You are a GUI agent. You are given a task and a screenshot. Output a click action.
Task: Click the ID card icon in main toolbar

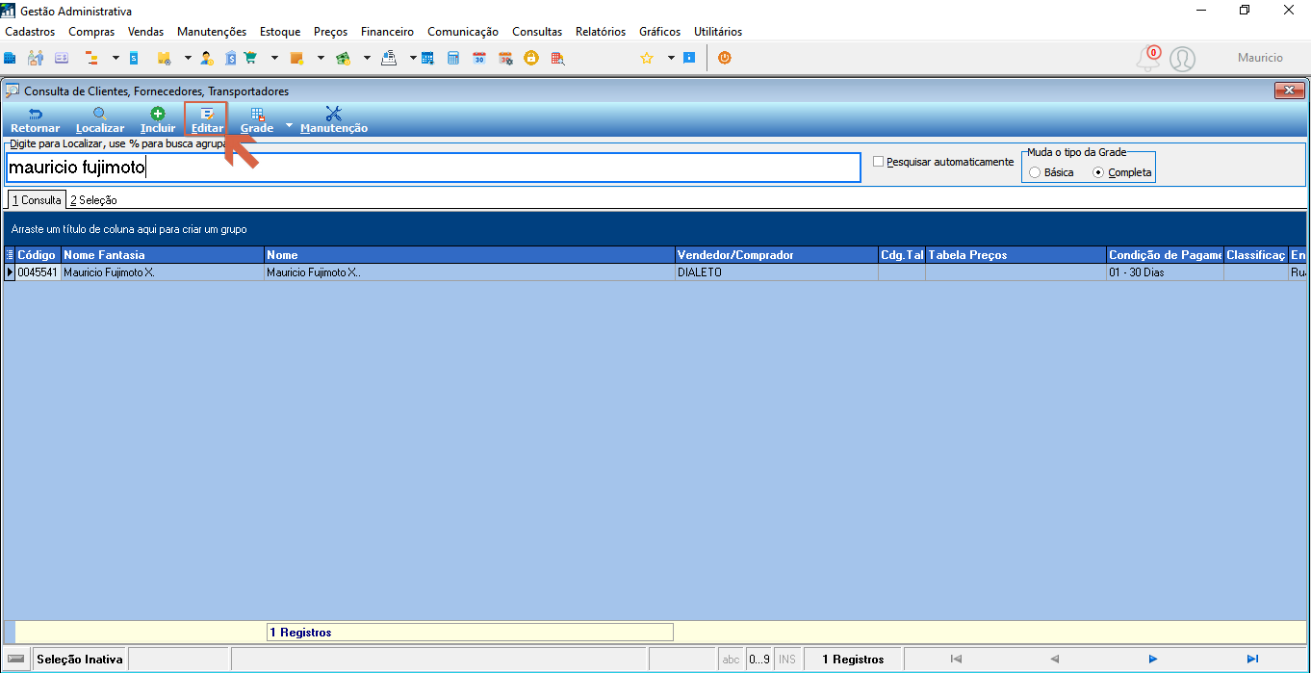(x=62, y=58)
